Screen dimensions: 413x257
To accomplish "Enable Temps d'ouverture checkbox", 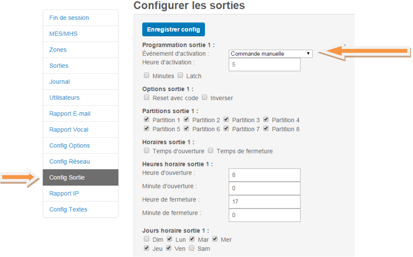I will pos(146,151).
